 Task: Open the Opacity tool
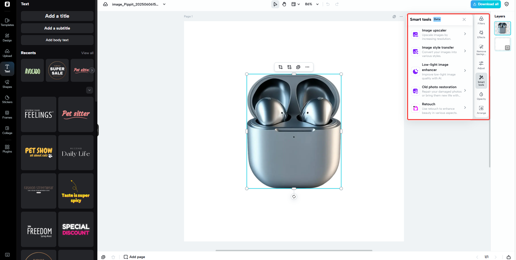pyautogui.click(x=481, y=96)
